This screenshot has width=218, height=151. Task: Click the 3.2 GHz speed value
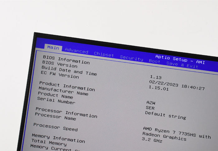pyautogui.click(x=152, y=140)
